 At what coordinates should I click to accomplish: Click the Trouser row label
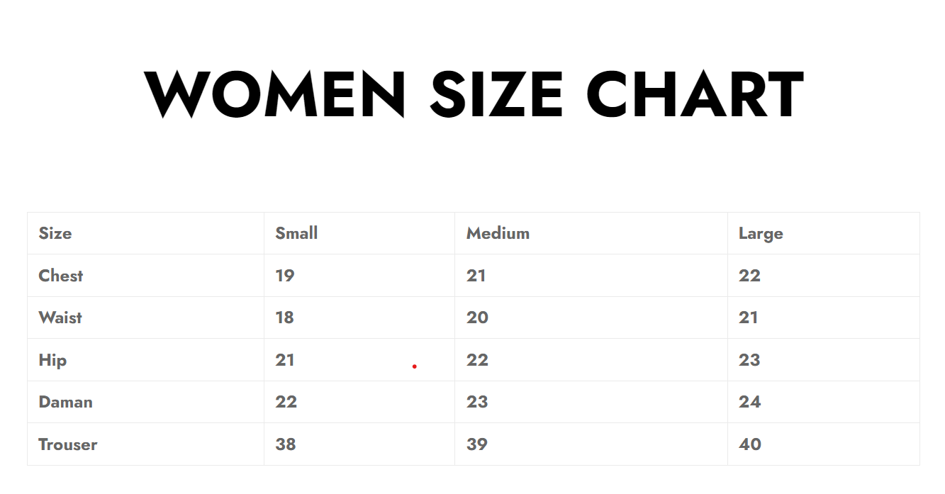click(x=67, y=444)
